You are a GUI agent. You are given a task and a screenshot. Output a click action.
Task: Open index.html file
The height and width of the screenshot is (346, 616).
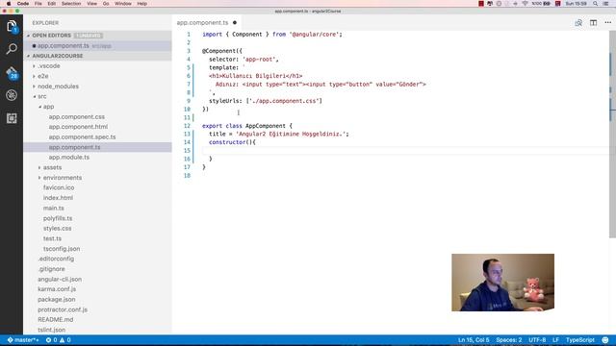coord(58,198)
